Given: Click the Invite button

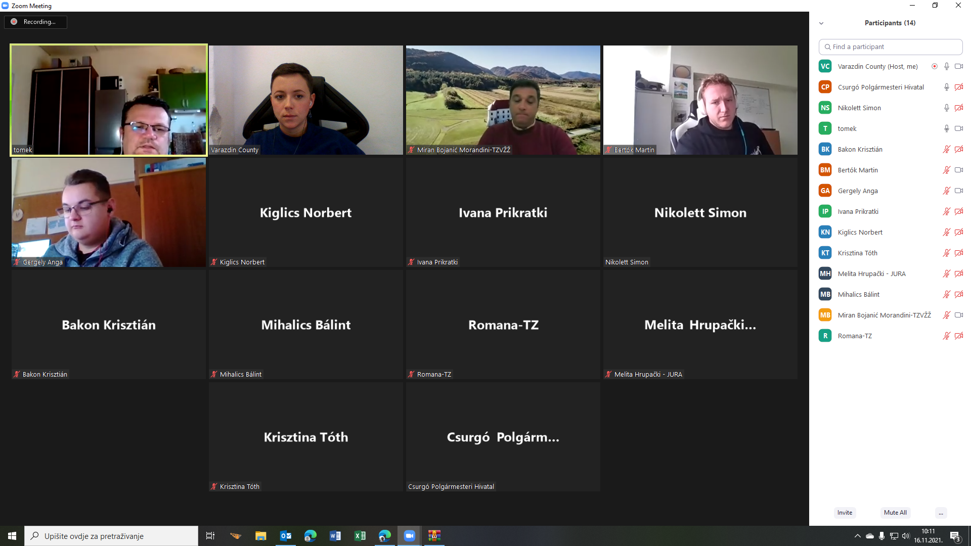Looking at the screenshot, I should click(x=845, y=513).
